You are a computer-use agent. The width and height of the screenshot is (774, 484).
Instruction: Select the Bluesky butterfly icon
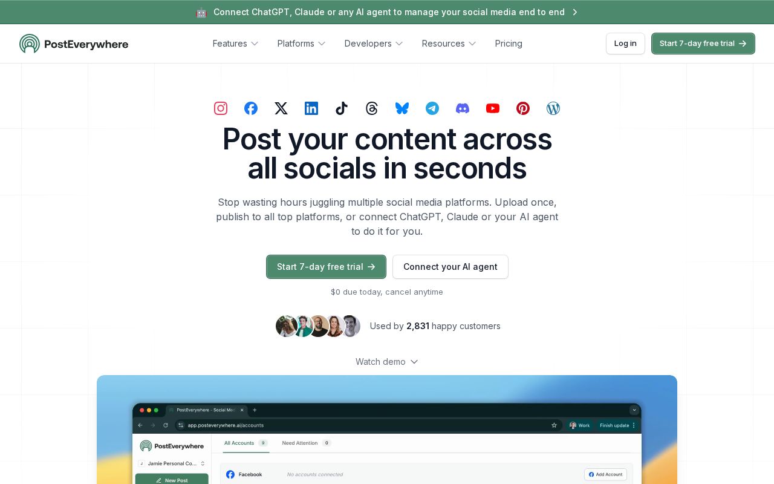[x=402, y=108]
